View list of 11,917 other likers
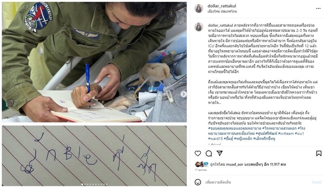Viewport: 324px width, 187px height. coord(268,164)
